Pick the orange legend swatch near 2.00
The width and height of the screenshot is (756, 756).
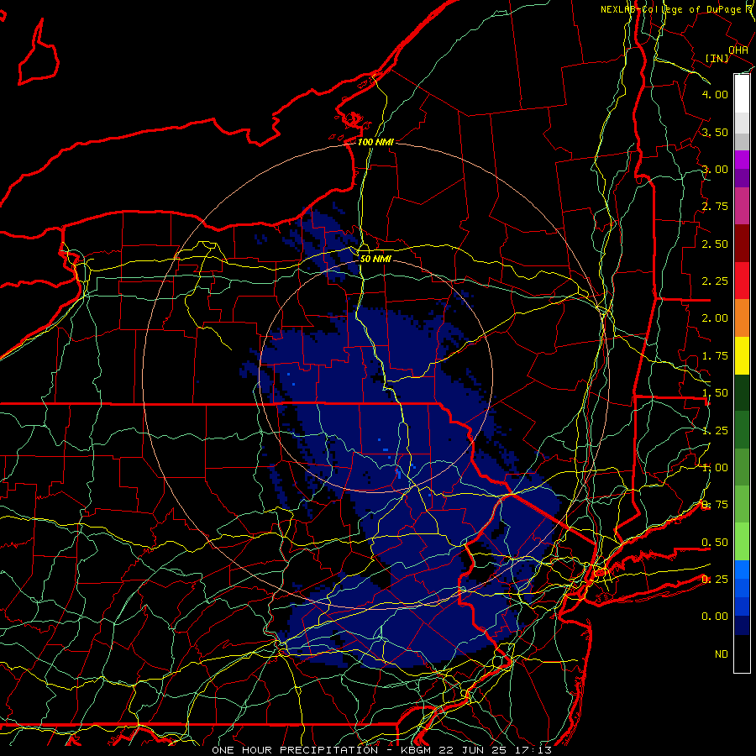(x=742, y=318)
